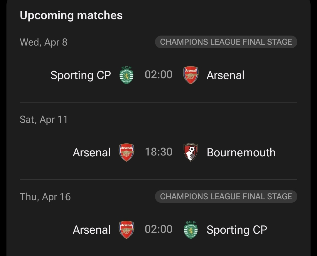Click the Sat, Apr 11 date label
Image resolution: width=317 pixels, height=256 pixels.
(x=44, y=120)
